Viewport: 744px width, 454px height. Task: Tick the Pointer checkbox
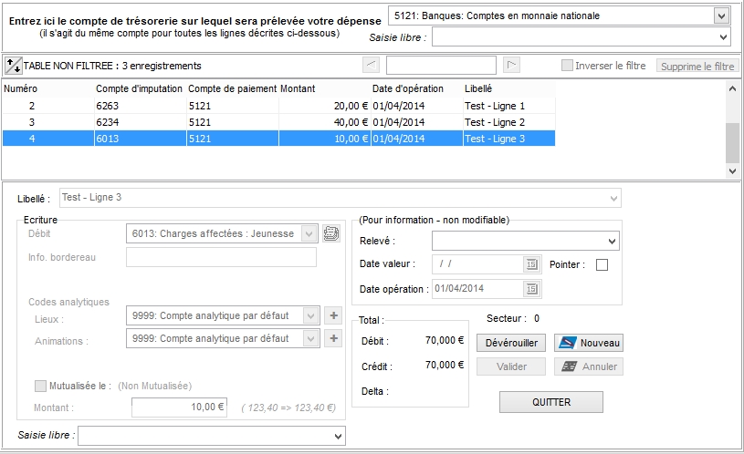click(x=602, y=265)
